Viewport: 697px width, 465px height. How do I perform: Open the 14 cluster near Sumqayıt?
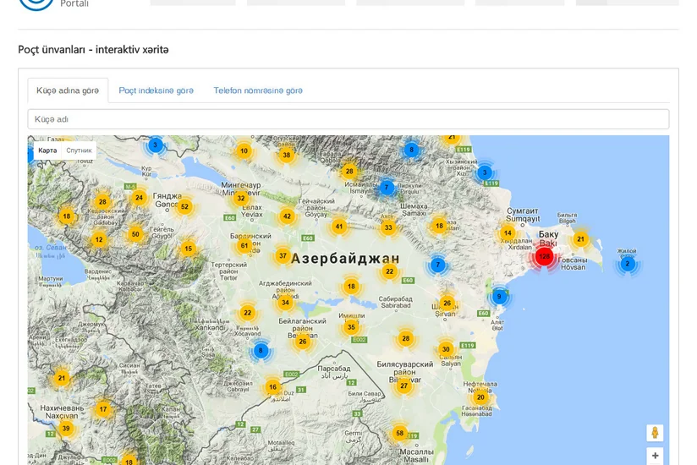[508, 232]
